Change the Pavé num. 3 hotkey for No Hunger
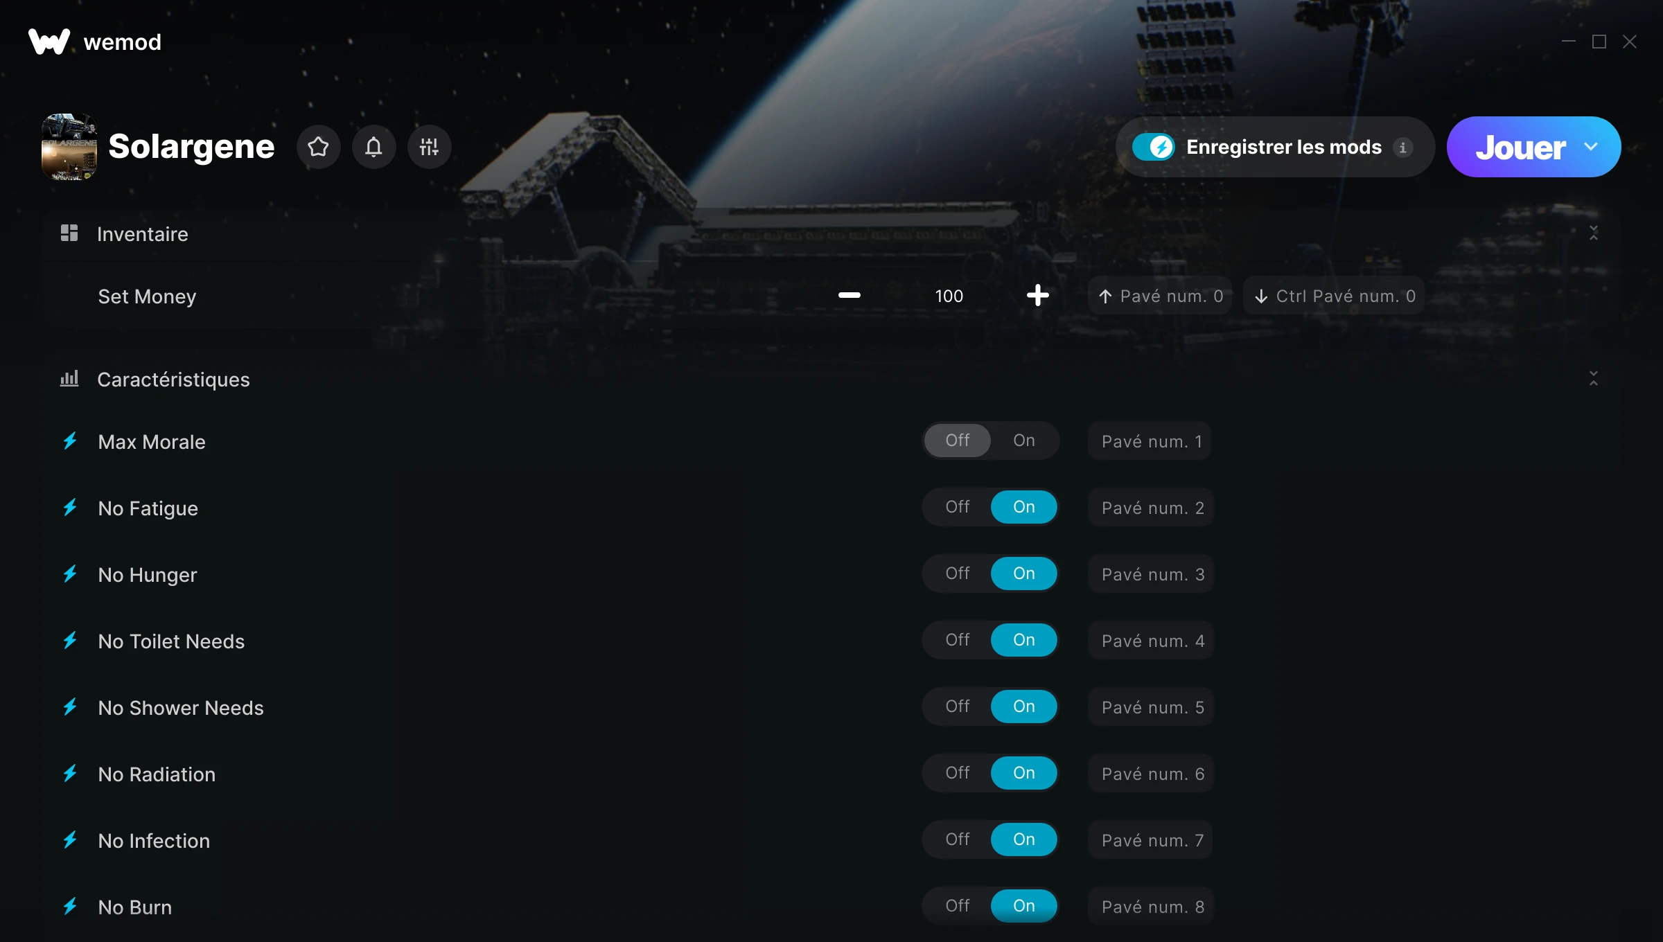The height and width of the screenshot is (942, 1663). [x=1151, y=574]
